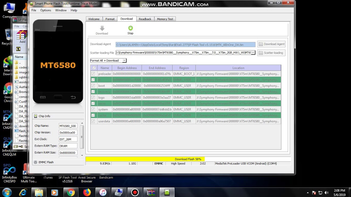The height and width of the screenshot is (197, 351).
Task: Select InfinityBox CM2SPD desktop shortcut
Action: point(9,170)
